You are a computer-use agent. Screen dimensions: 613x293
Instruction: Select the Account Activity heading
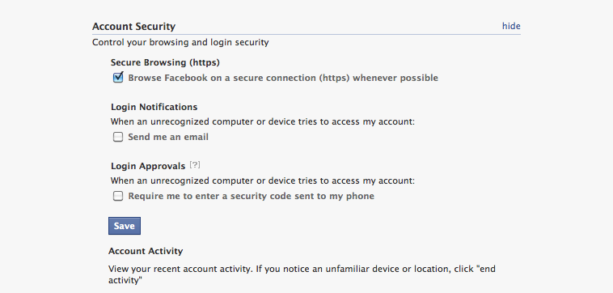tap(146, 251)
